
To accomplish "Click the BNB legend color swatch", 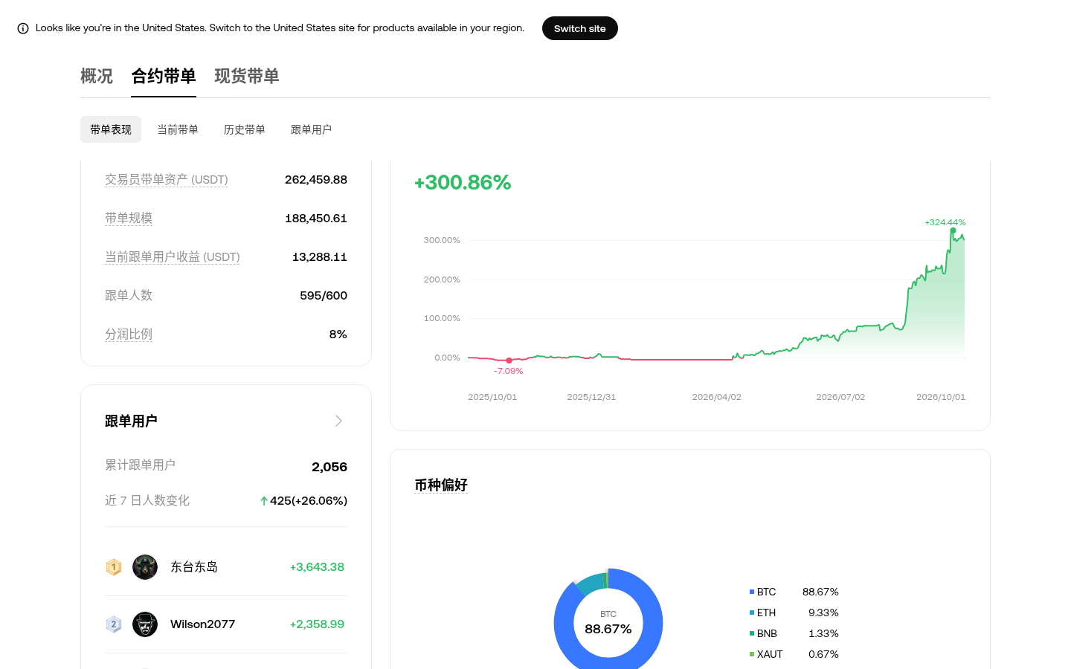I will coord(752,633).
